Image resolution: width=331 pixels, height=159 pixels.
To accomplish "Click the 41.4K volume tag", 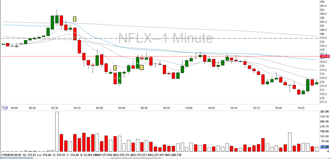I will [x=325, y=148].
